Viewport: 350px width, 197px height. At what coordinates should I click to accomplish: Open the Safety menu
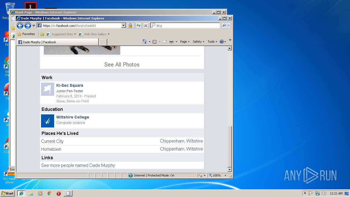[199, 42]
